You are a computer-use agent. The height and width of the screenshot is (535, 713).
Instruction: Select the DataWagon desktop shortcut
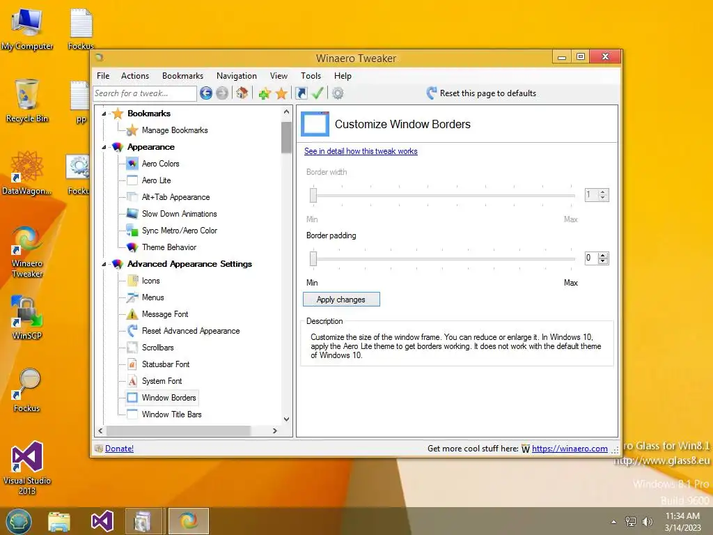coord(27,173)
